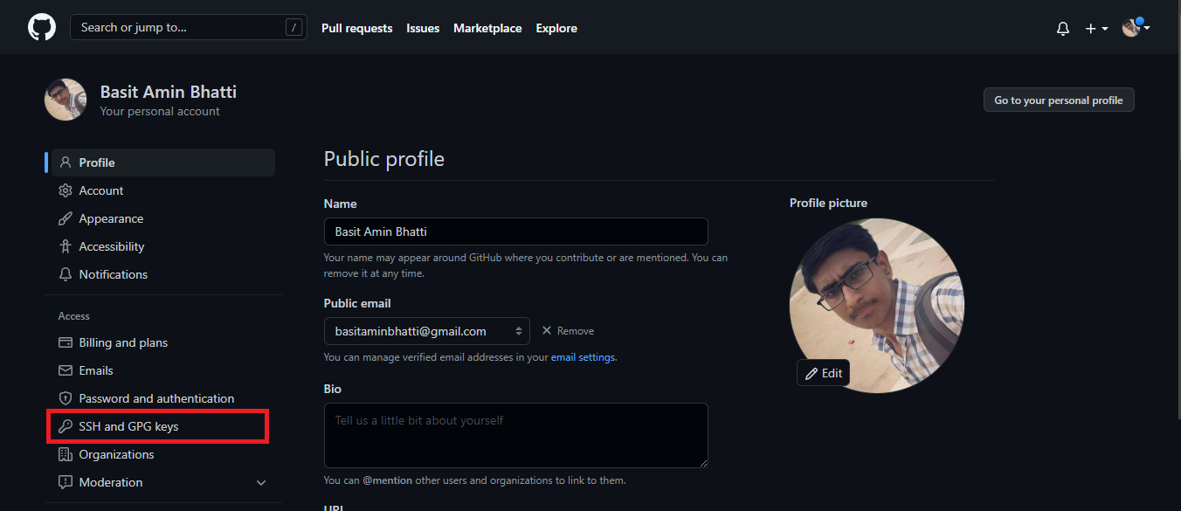Screen dimensions: 1181x511
Task: Click the X icon beside Remove
Action: [x=547, y=331]
